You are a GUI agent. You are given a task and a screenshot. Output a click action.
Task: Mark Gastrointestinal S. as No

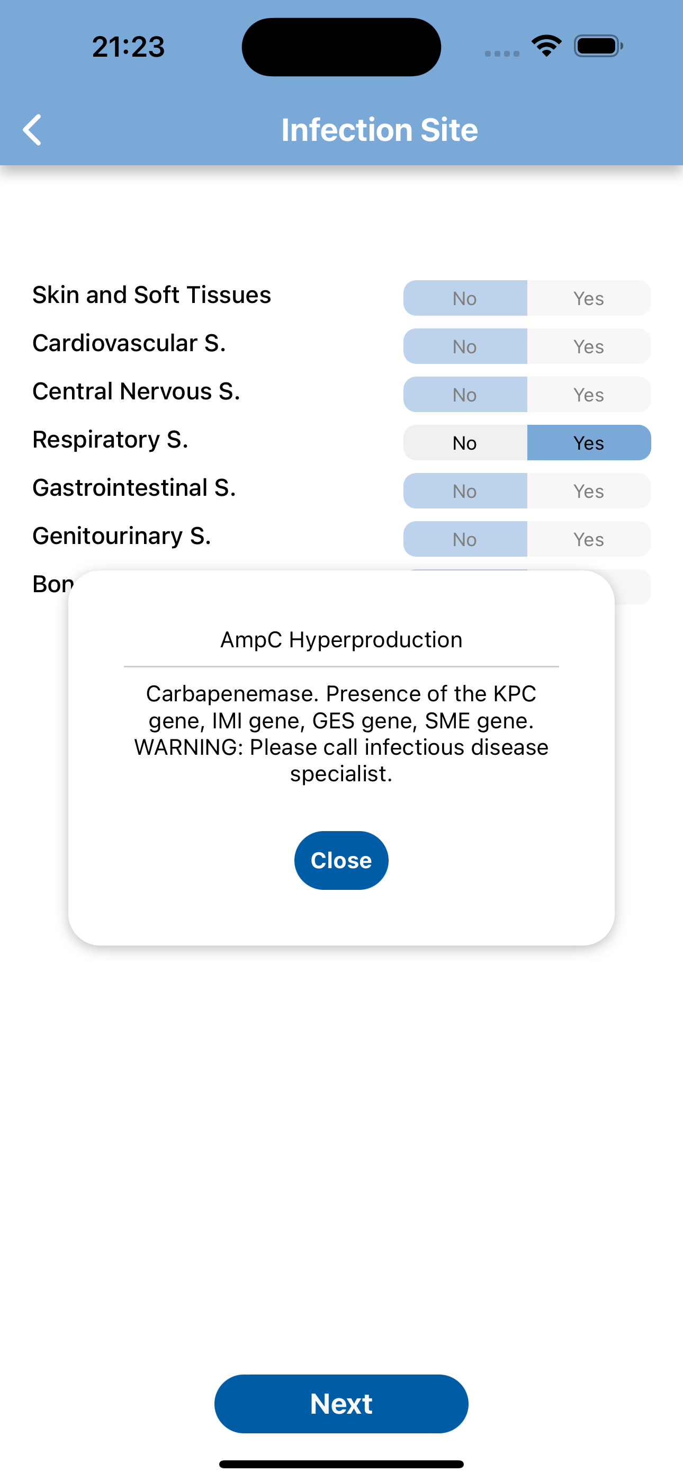click(x=465, y=491)
